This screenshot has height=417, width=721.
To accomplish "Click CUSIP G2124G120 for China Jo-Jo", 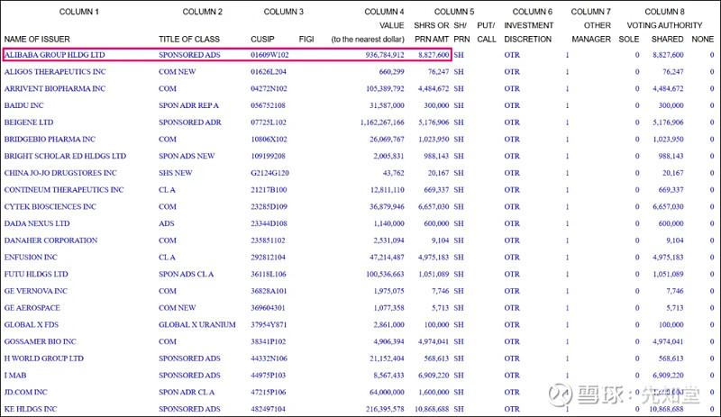I will (x=269, y=173).
